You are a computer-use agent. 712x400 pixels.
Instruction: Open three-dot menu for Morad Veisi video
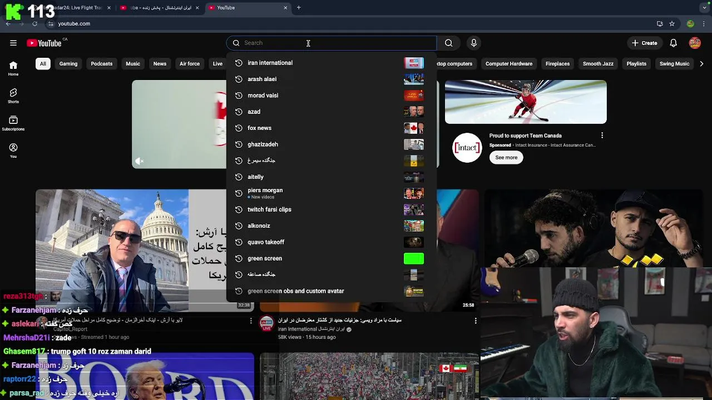pyautogui.click(x=476, y=321)
